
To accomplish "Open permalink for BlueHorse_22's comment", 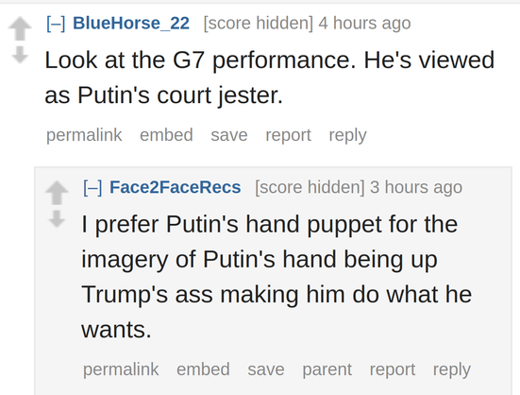I will tap(84, 135).
